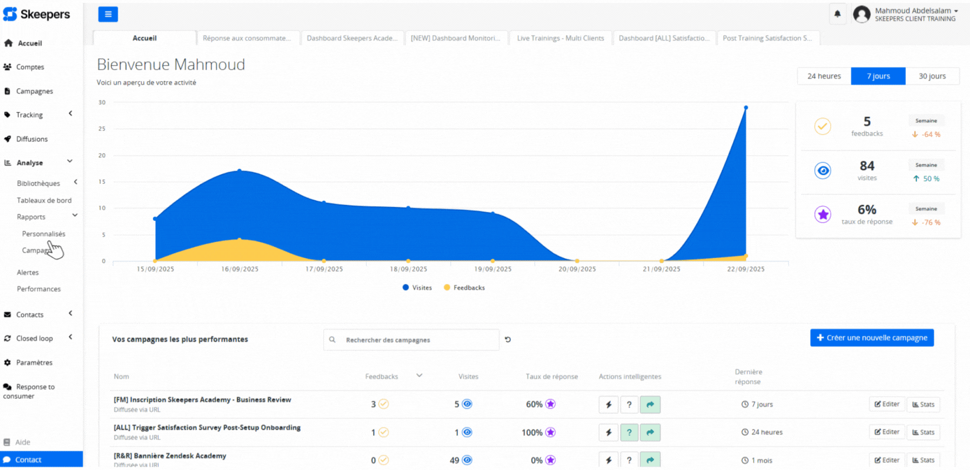Switch to Live Trainings - Multi Clients tab
Screen dimensions: 970x470
(x=560, y=38)
